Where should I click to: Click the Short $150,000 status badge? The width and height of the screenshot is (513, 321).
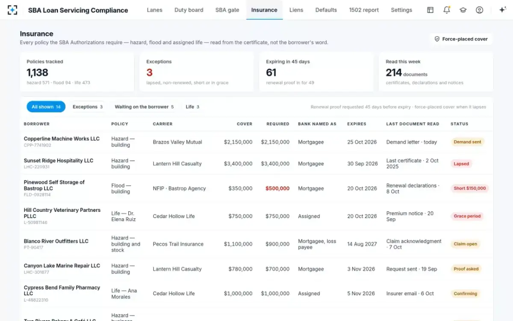click(470, 188)
